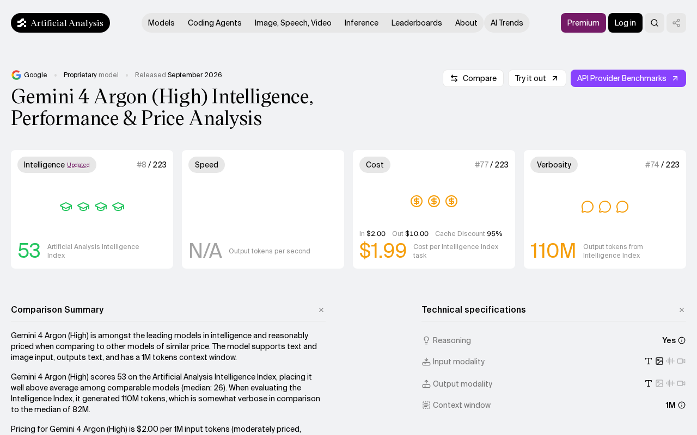Close the Comparison Summary panel
Image resolution: width=697 pixels, height=435 pixels.
(x=321, y=310)
